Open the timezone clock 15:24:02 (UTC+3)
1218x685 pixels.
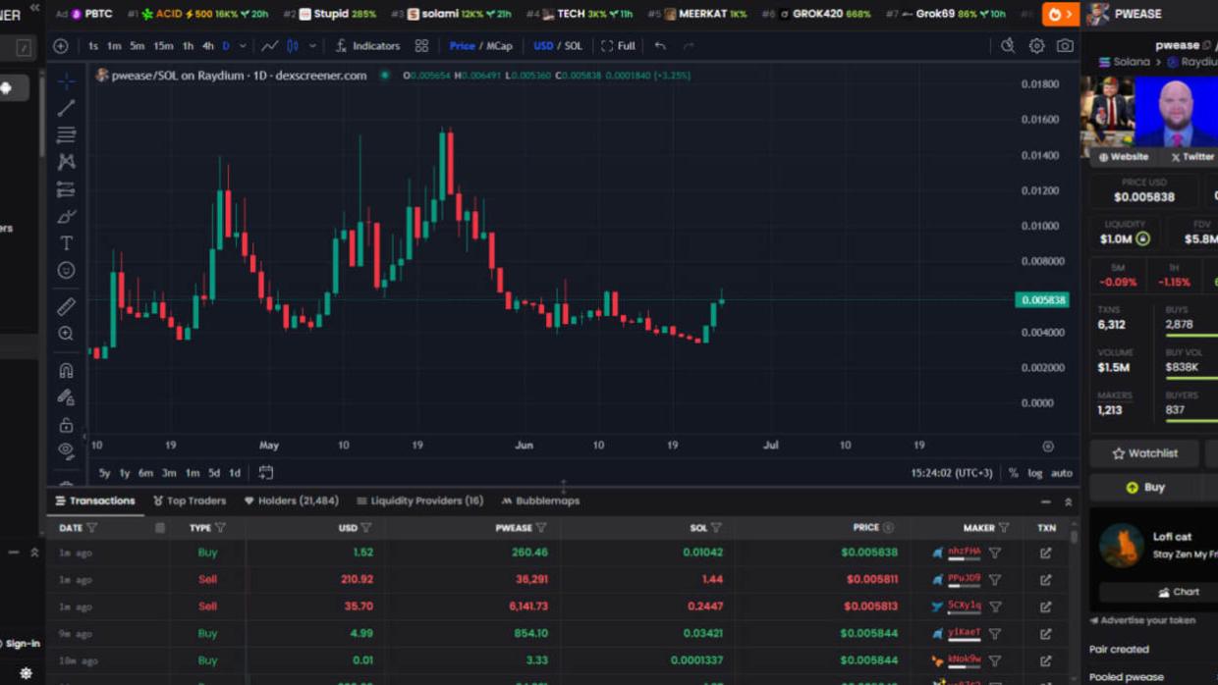[x=952, y=473]
